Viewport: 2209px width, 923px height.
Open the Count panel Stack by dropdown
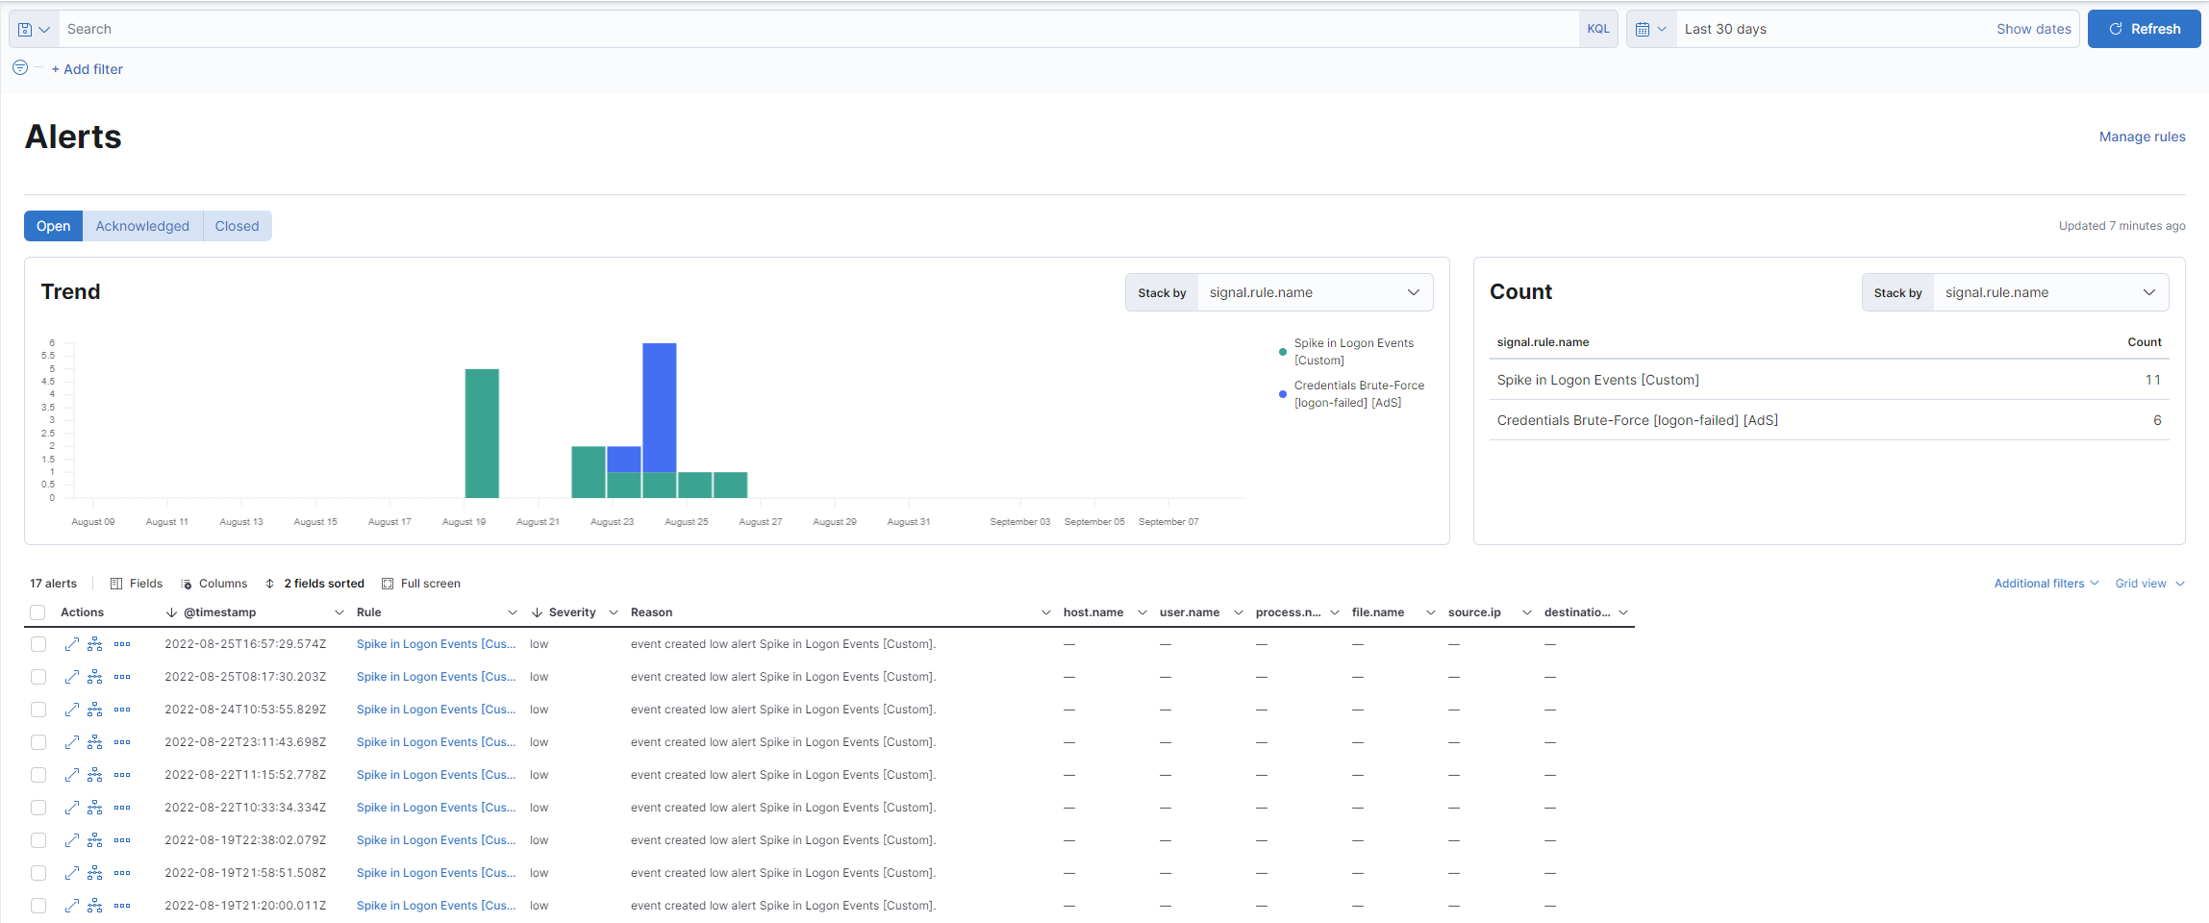2049,292
